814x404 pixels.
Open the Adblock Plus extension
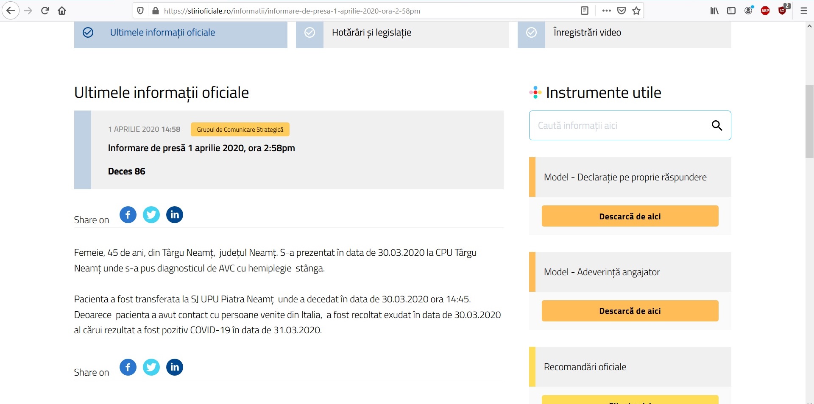coord(765,11)
